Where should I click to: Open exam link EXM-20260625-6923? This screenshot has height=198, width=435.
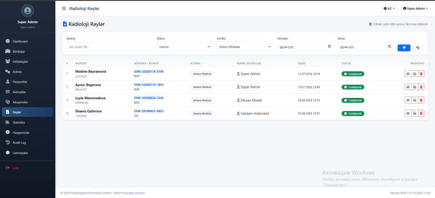(x=149, y=111)
